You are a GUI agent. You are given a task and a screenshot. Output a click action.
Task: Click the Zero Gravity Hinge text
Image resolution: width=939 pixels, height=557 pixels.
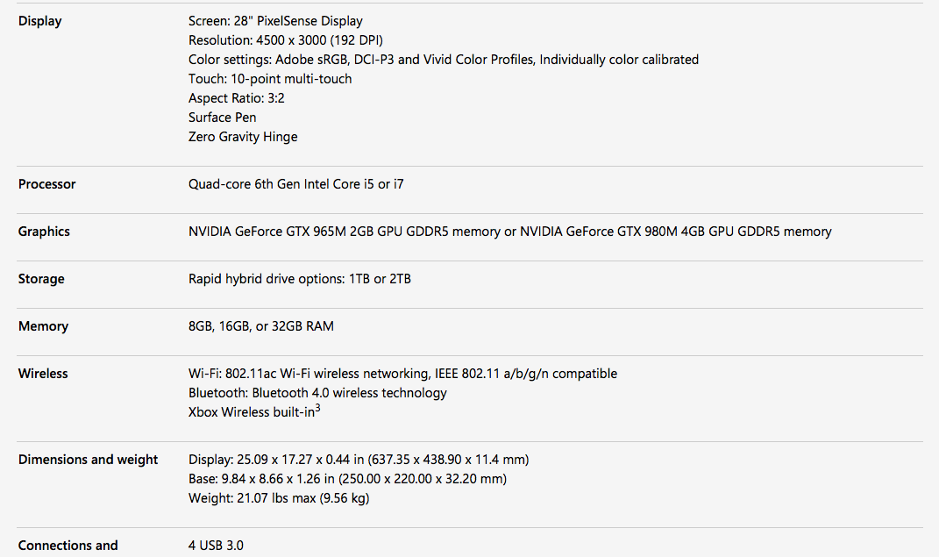click(x=243, y=137)
